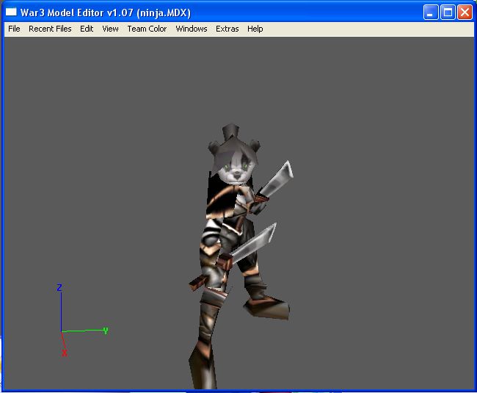477x393 pixels.
Task: Open the Team Color menu
Action: pos(147,29)
